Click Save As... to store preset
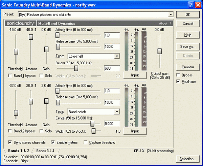 [188, 46]
